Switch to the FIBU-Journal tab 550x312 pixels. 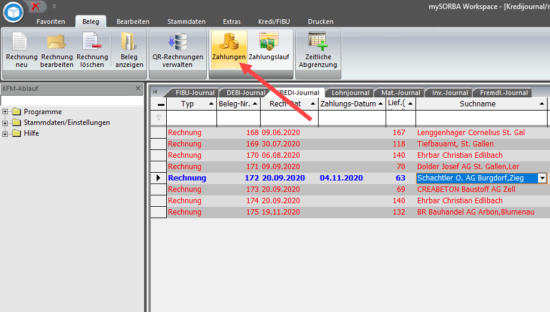(195, 93)
